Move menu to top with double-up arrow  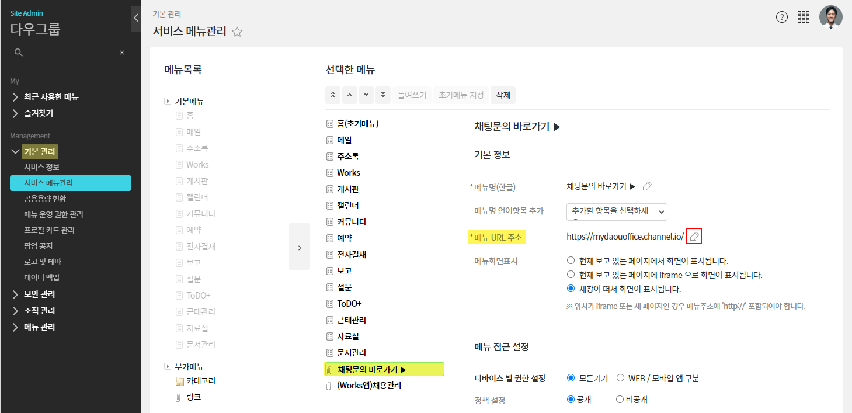coord(333,95)
